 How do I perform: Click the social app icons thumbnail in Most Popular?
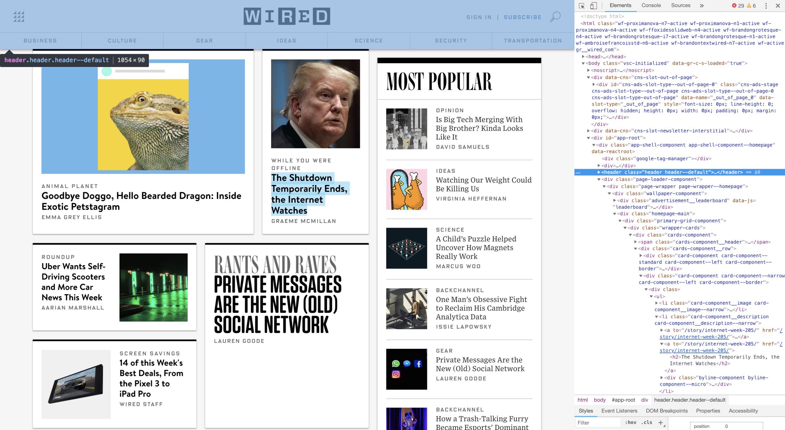point(407,369)
